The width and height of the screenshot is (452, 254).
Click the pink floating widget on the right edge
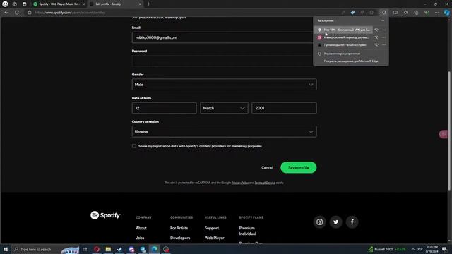pyautogui.click(x=444, y=134)
